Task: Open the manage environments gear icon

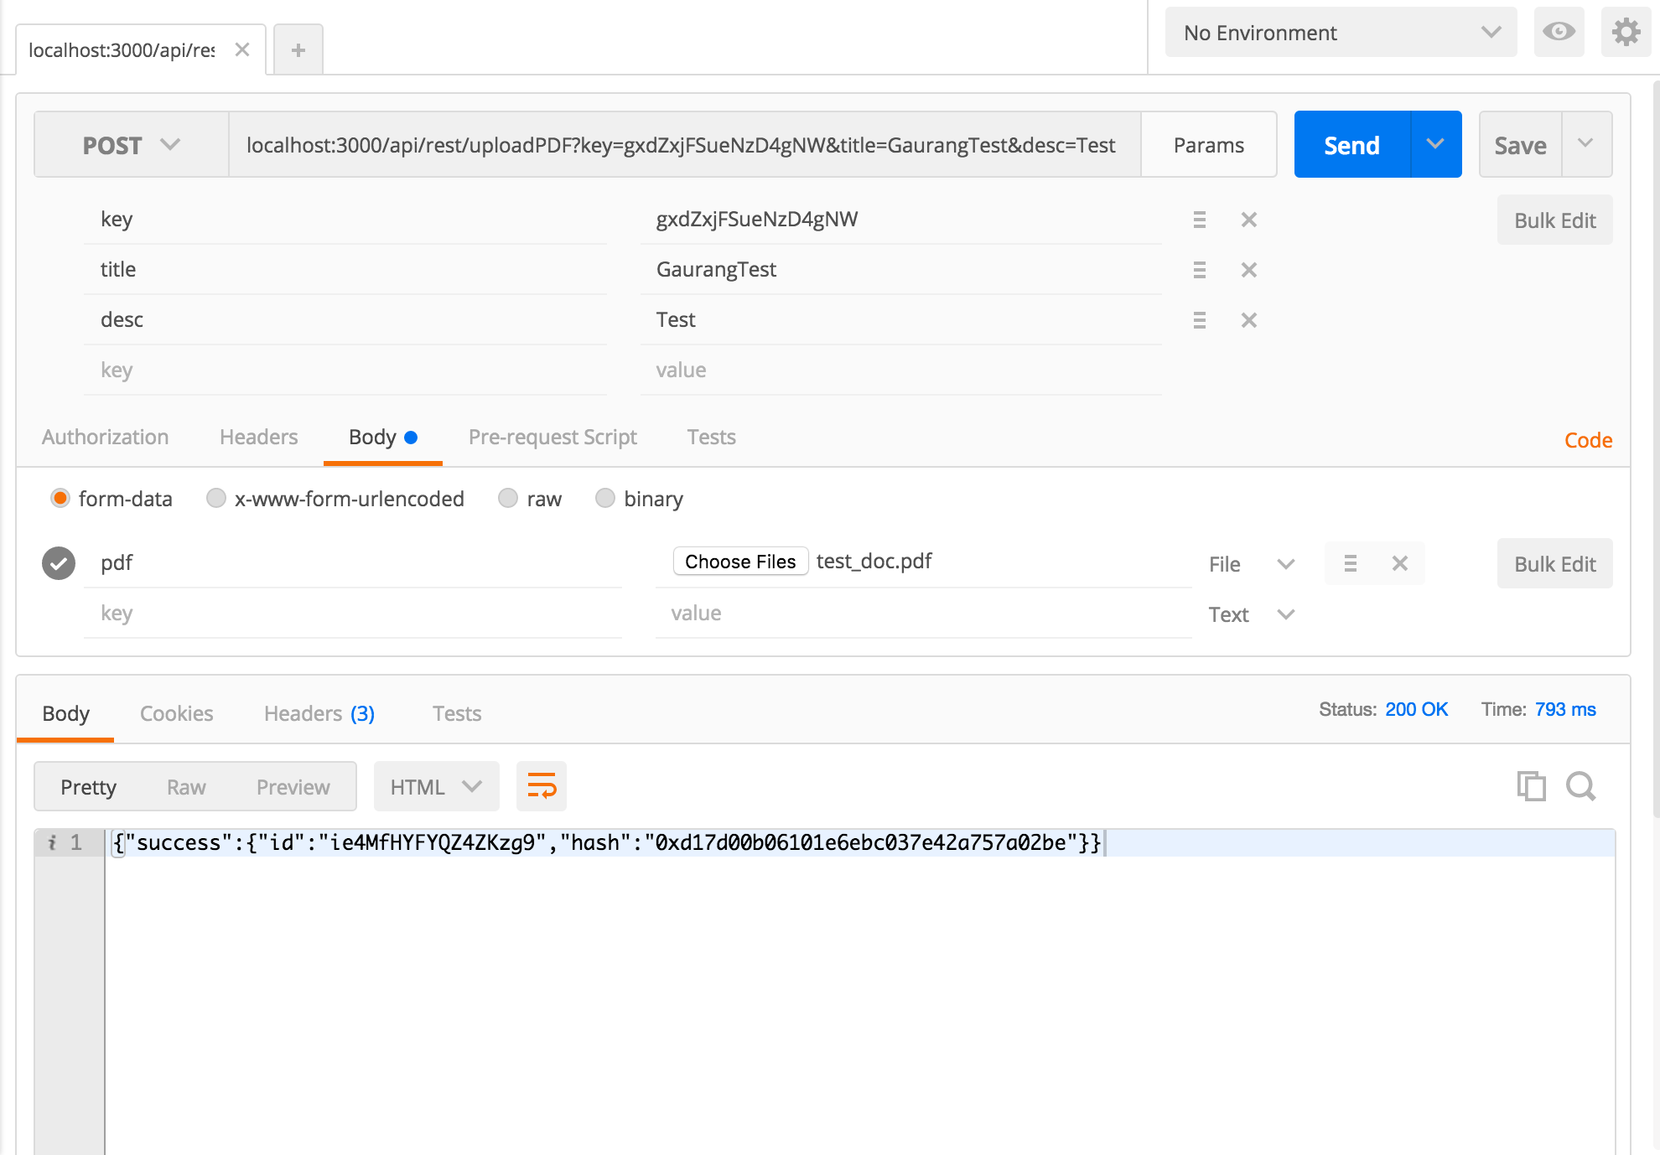Action: (1626, 33)
